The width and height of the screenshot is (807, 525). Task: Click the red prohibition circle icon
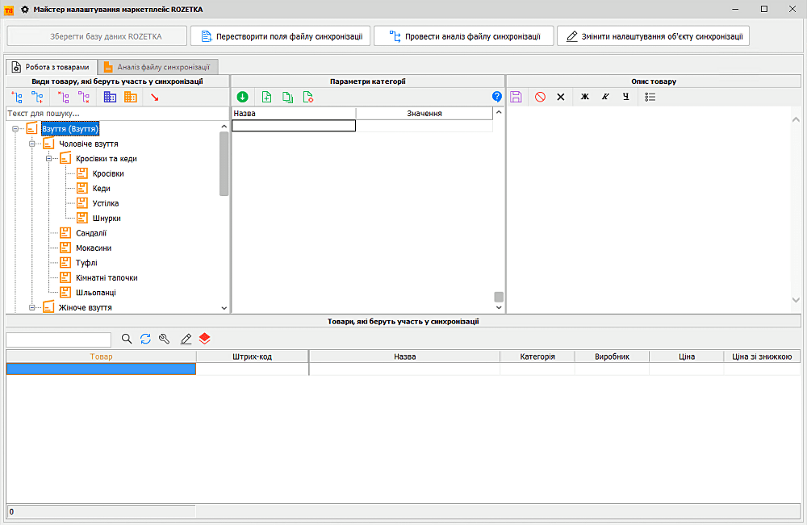pos(540,97)
